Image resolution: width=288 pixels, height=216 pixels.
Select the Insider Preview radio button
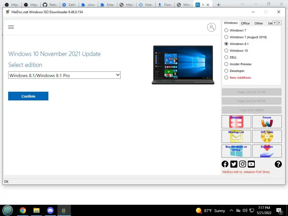tap(226, 64)
